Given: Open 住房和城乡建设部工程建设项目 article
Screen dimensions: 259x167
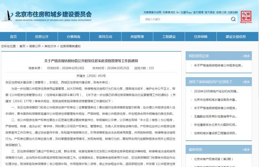Looking at the screenshot, I should click(x=215, y=133).
